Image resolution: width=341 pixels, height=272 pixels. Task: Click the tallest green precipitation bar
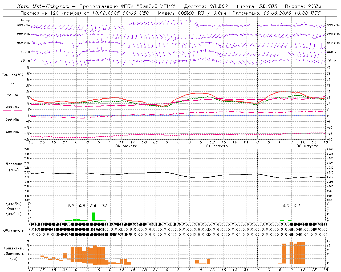tap(93, 217)
